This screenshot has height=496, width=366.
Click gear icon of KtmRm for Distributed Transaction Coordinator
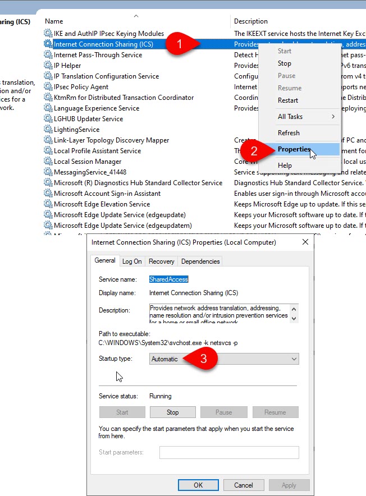point(48,98)
